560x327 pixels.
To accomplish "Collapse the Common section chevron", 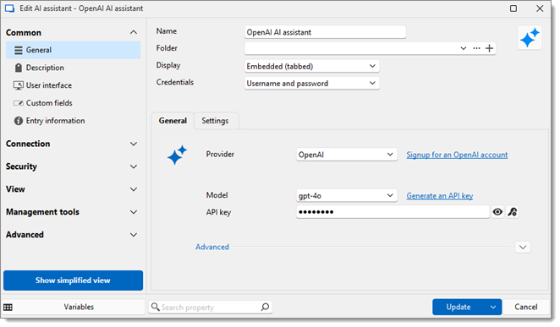I will click(133, 32).
